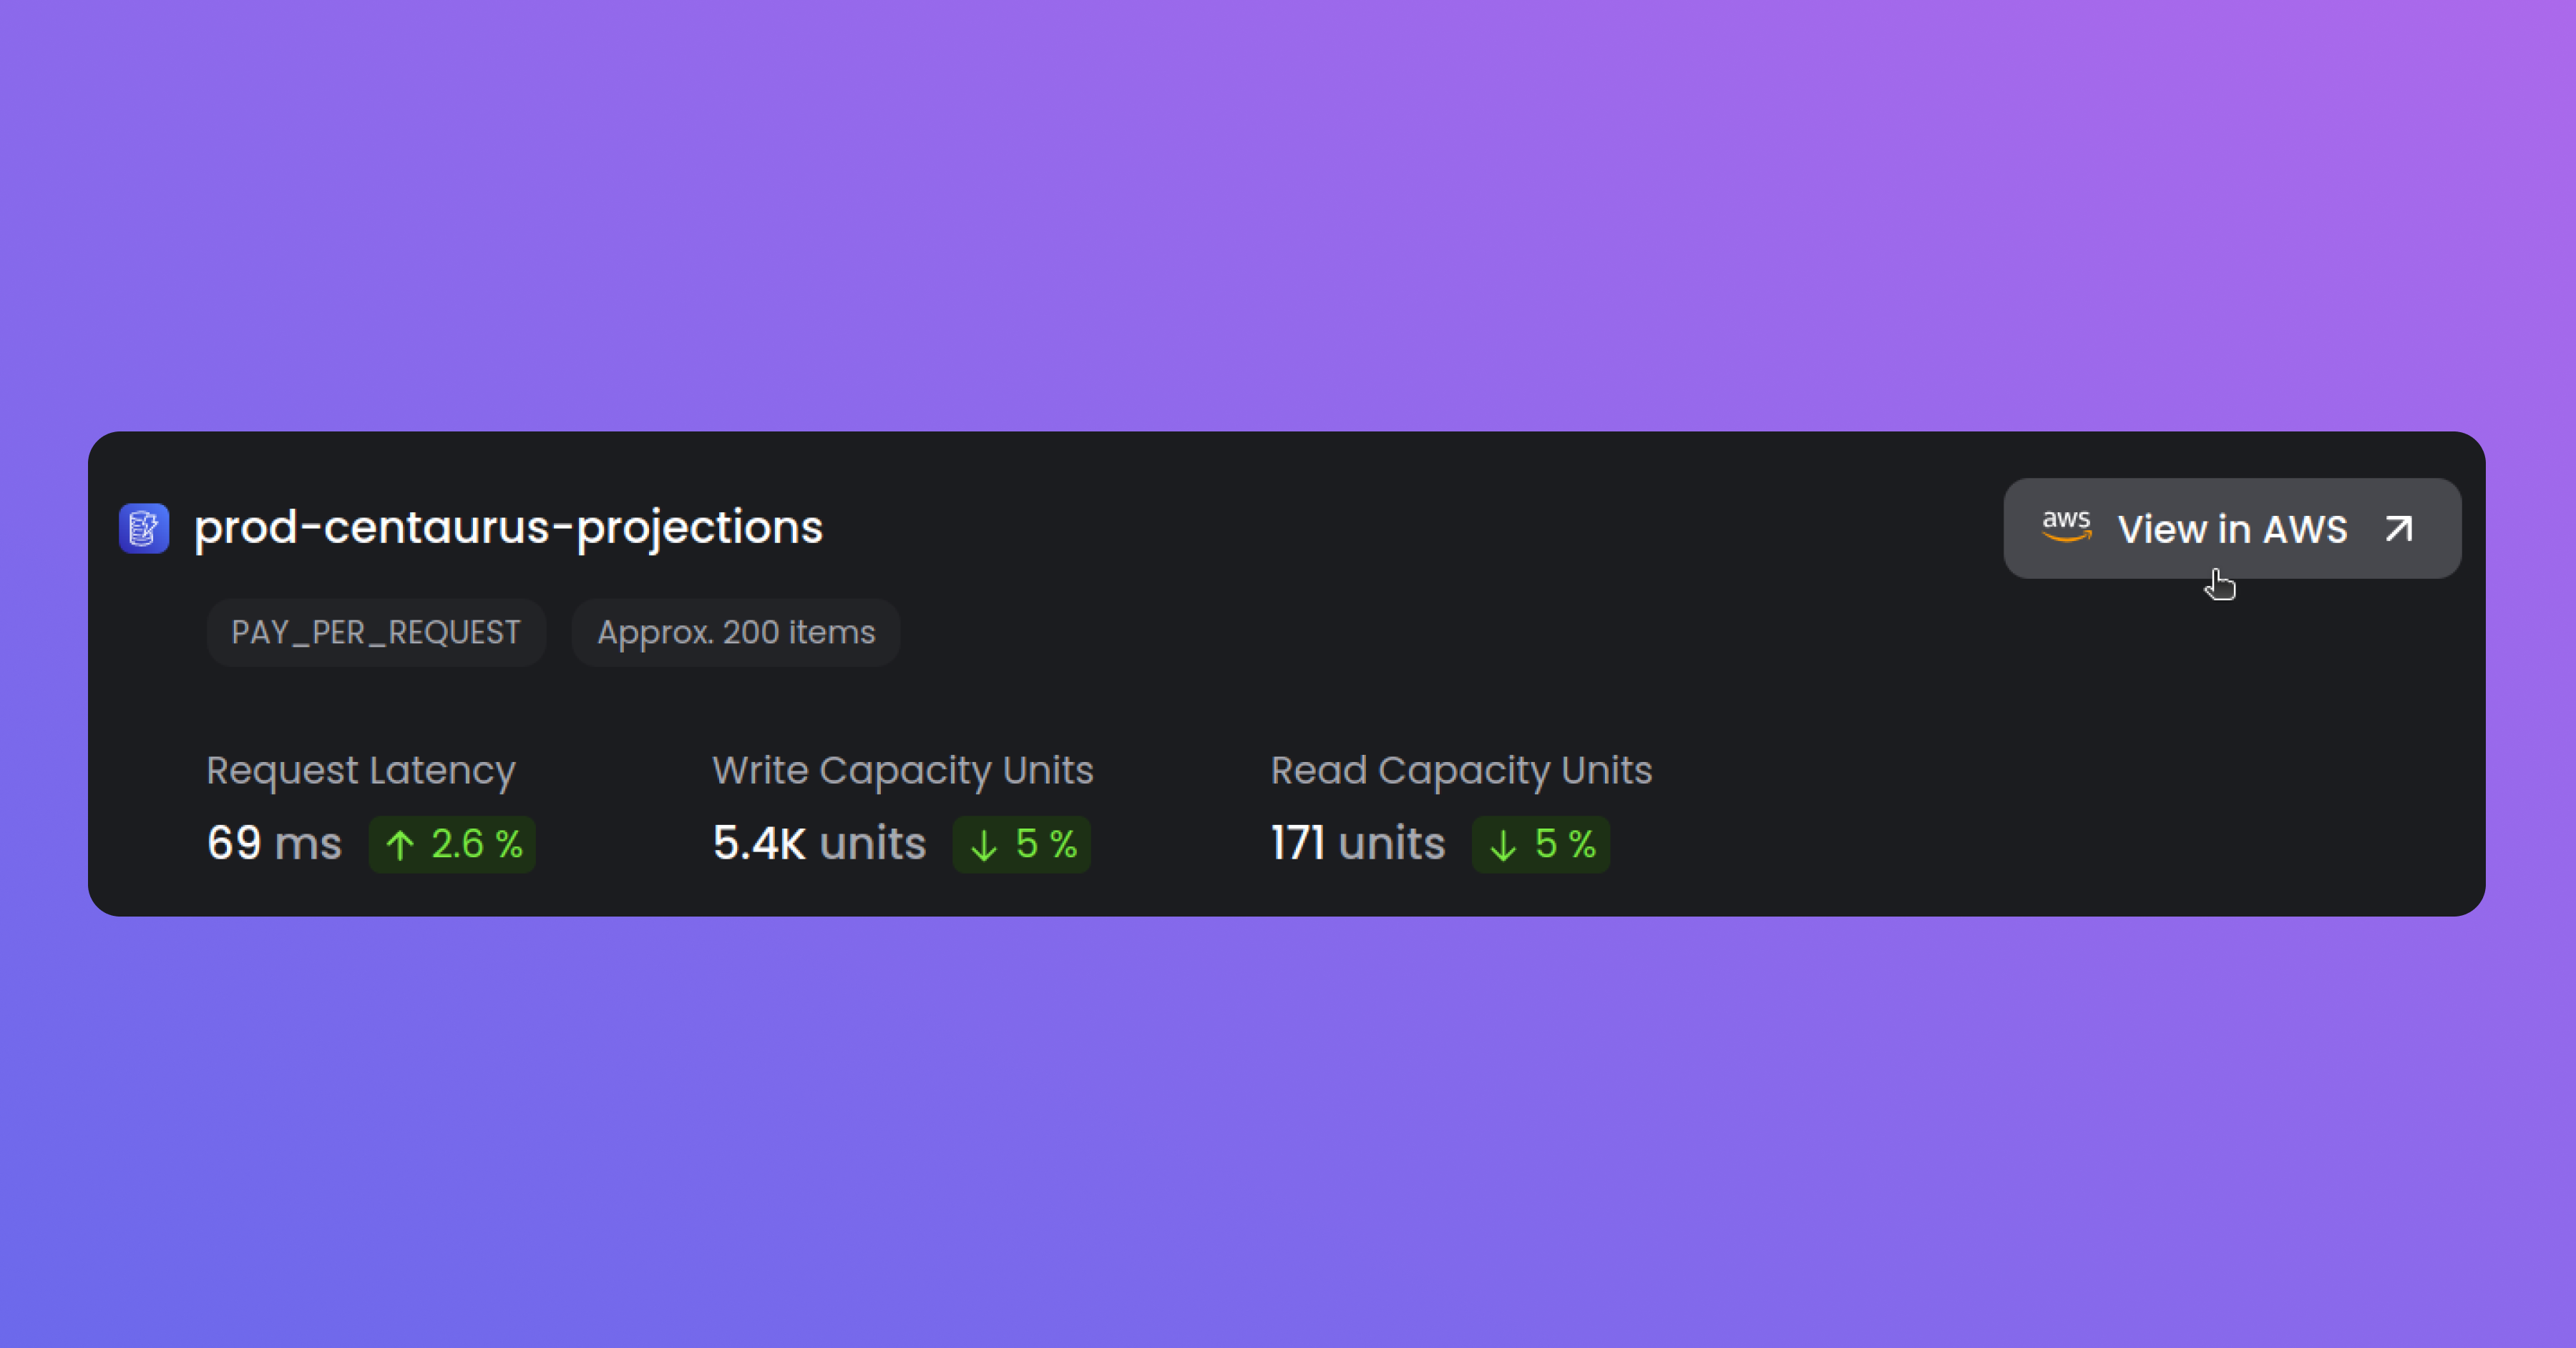Click the 5 % read capacity change badge
This screenshot has height=1348, width=2576.
(1540, 845)
